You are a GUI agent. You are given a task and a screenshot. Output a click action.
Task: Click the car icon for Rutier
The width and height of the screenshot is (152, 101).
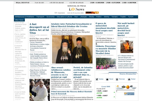click(x=129, y=79)
